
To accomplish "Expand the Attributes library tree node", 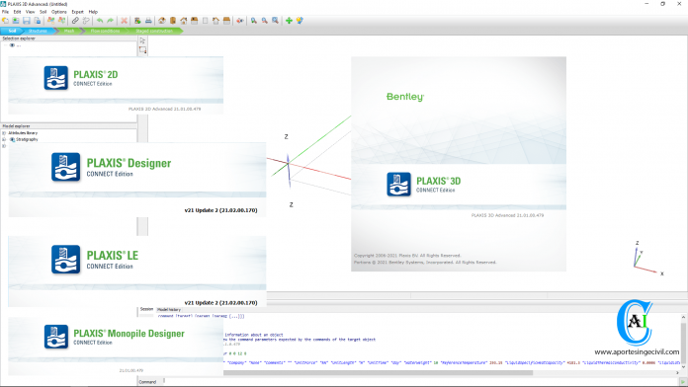I will [x=4, y=133].
